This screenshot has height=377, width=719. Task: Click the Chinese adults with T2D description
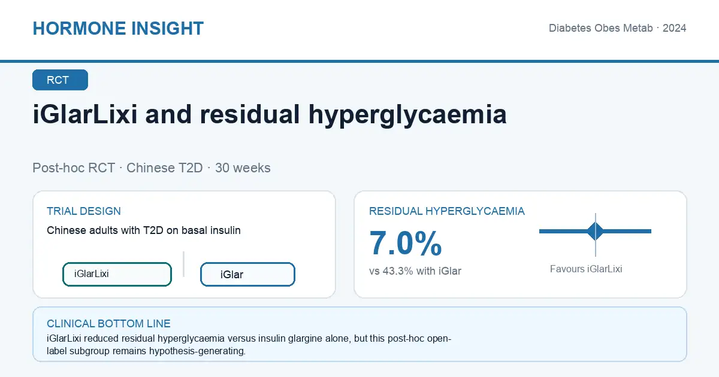pyautogui.click(x=144, y=230)
